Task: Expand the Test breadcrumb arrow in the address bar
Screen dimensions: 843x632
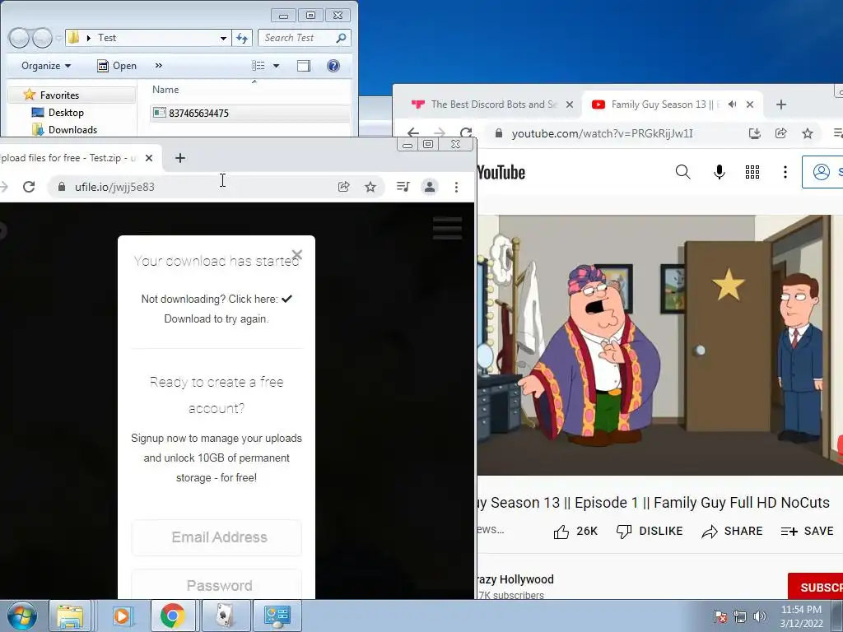Action: (89, 38)
